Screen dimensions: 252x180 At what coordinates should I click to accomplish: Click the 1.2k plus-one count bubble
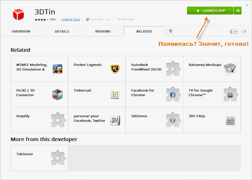coord(244,31)
